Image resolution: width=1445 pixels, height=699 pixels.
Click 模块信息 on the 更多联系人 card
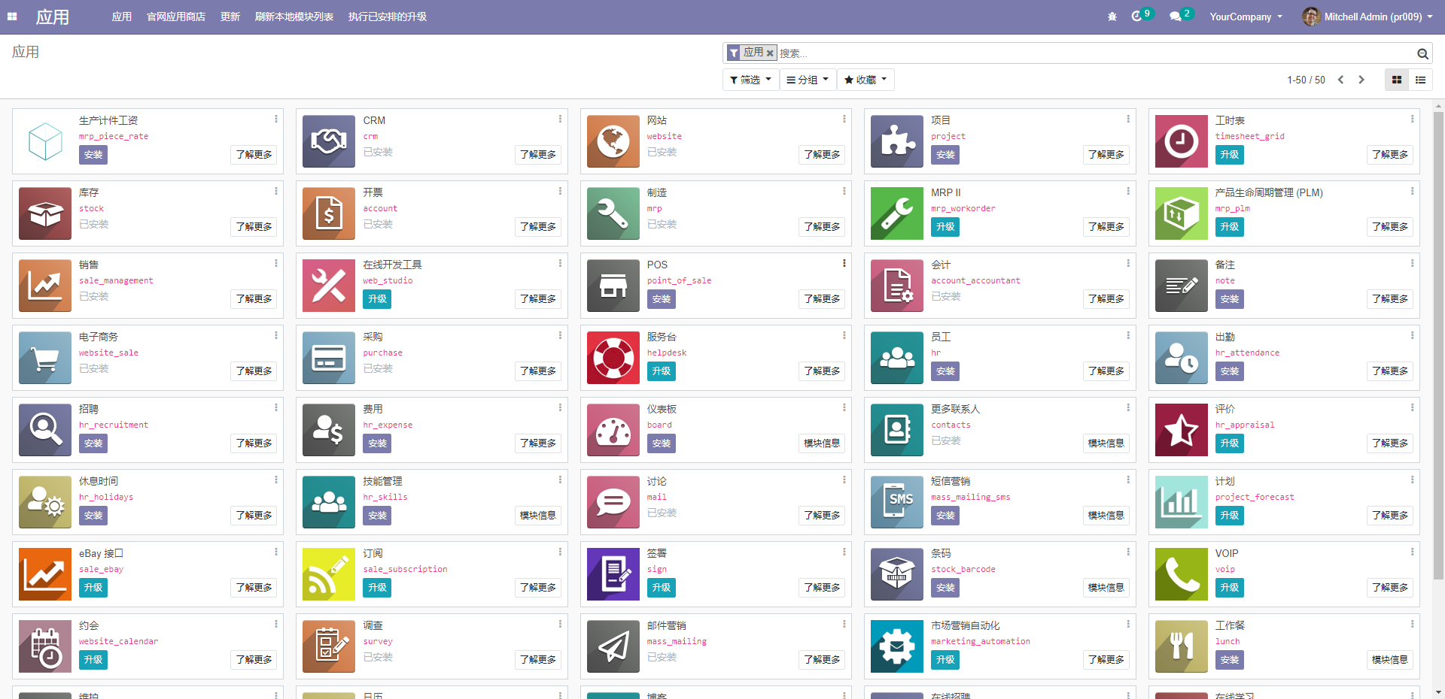1106,443
